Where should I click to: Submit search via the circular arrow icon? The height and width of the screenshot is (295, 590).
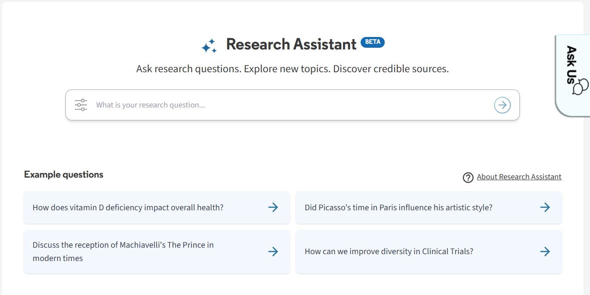(502, 104)
